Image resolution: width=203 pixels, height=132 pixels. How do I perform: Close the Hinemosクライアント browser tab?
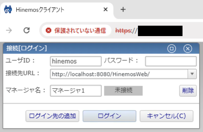[x=106, y=9]
